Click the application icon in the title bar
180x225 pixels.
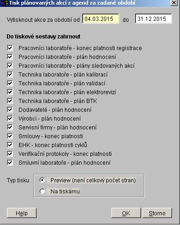point(4,3)
